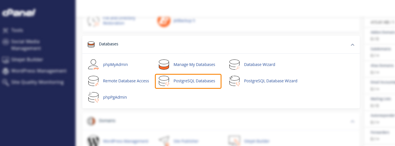Click the phpMyAdmin person icon
The width and height of the screenshot is (395, 146).
click(93, 65)
